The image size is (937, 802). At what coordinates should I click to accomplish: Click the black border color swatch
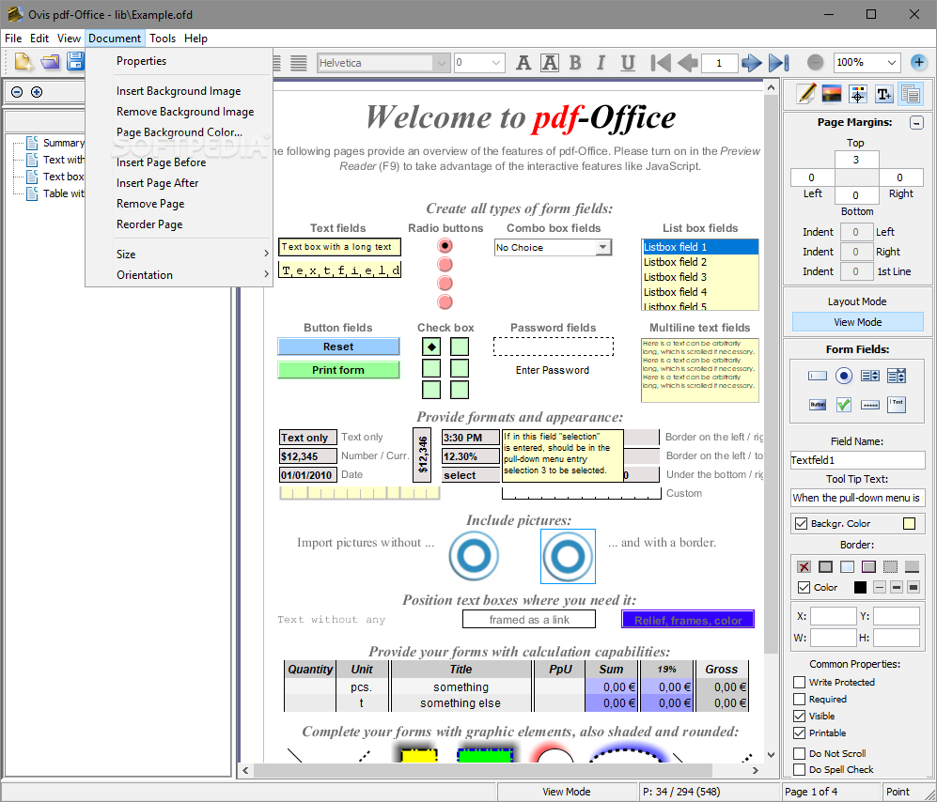click(860, 588)
